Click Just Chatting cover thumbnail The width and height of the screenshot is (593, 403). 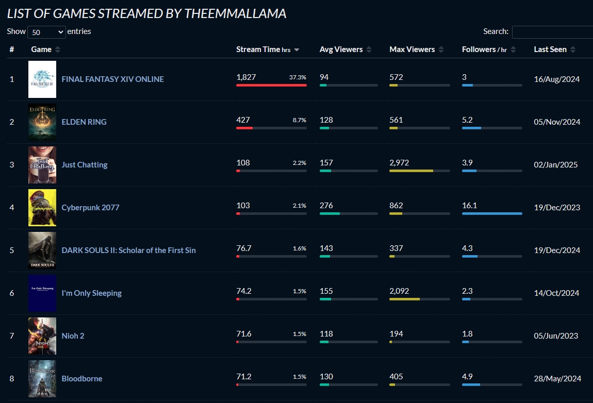[42, 165]
